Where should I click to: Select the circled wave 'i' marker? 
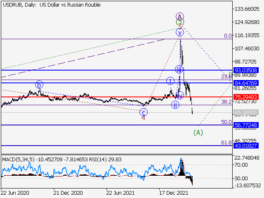pos(170,81)
